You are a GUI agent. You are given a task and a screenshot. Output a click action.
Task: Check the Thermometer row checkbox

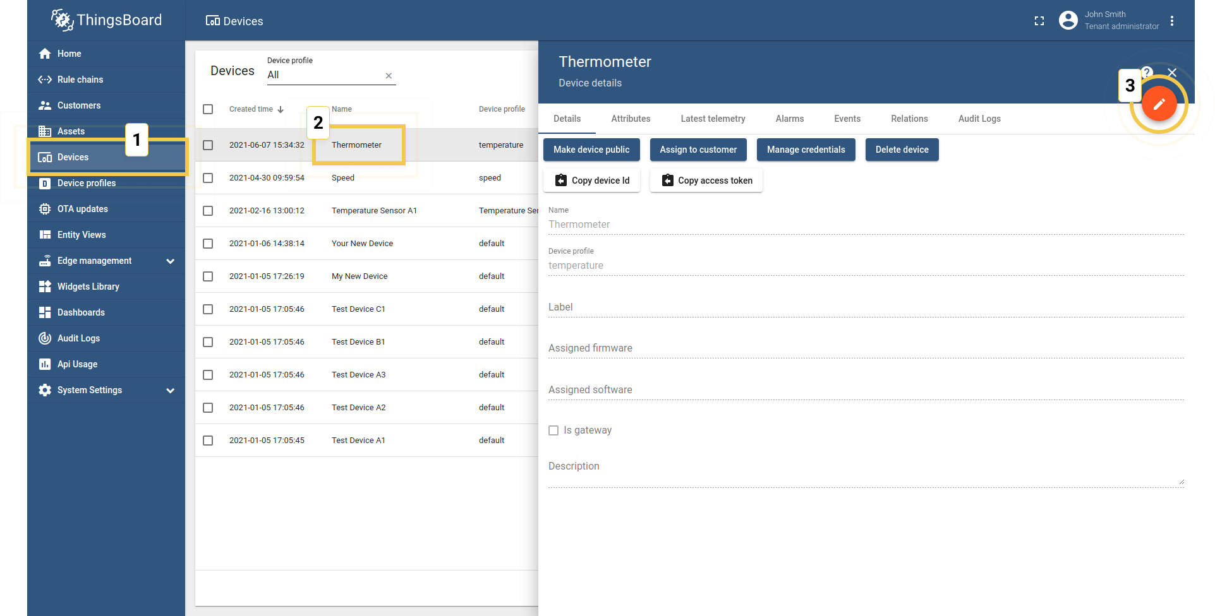[x=208, y=145]
